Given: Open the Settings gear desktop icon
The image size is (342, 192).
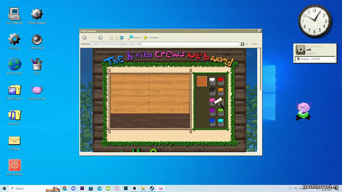Looking at the screenshot, I should [14, 41].
